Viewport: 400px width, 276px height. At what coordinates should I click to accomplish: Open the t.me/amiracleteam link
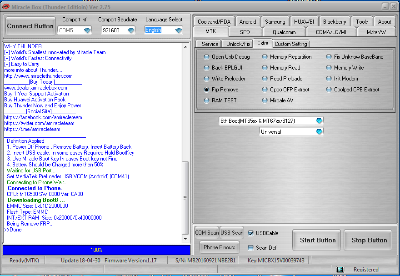pyautogui.click(x=32, y=129)
